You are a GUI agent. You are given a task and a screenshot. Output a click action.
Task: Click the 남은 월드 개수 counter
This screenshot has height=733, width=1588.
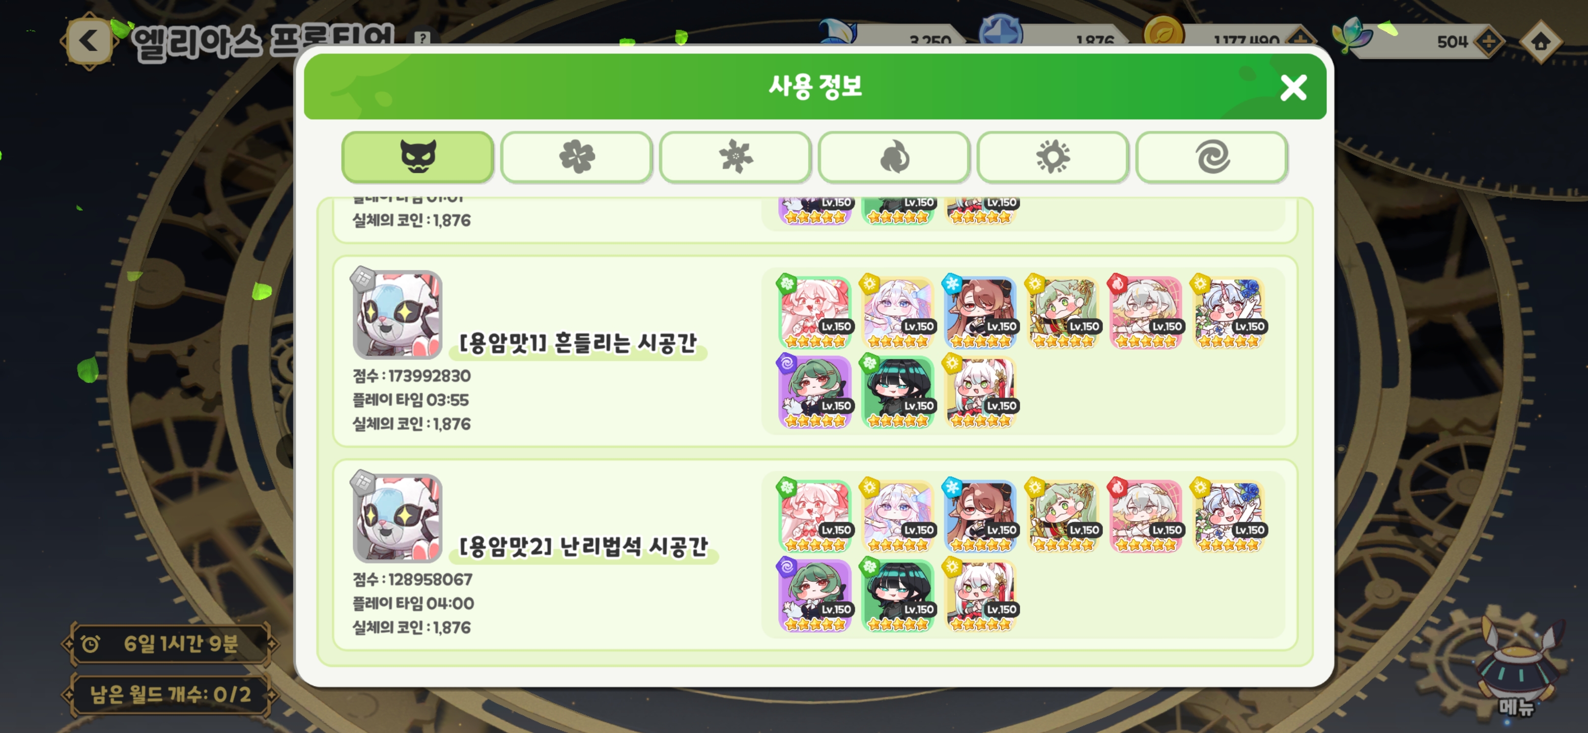(x=169, y=695)
